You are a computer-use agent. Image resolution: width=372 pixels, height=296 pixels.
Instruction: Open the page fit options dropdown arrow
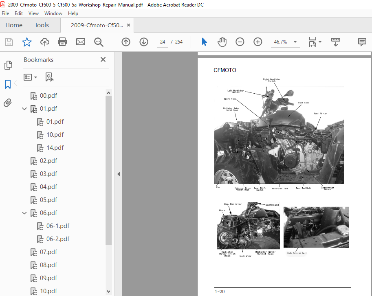coord(320,42)
